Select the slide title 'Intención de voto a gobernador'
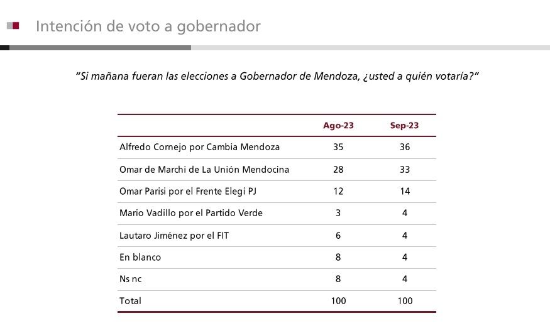This screenshot has width=550, height=323. 148,26
